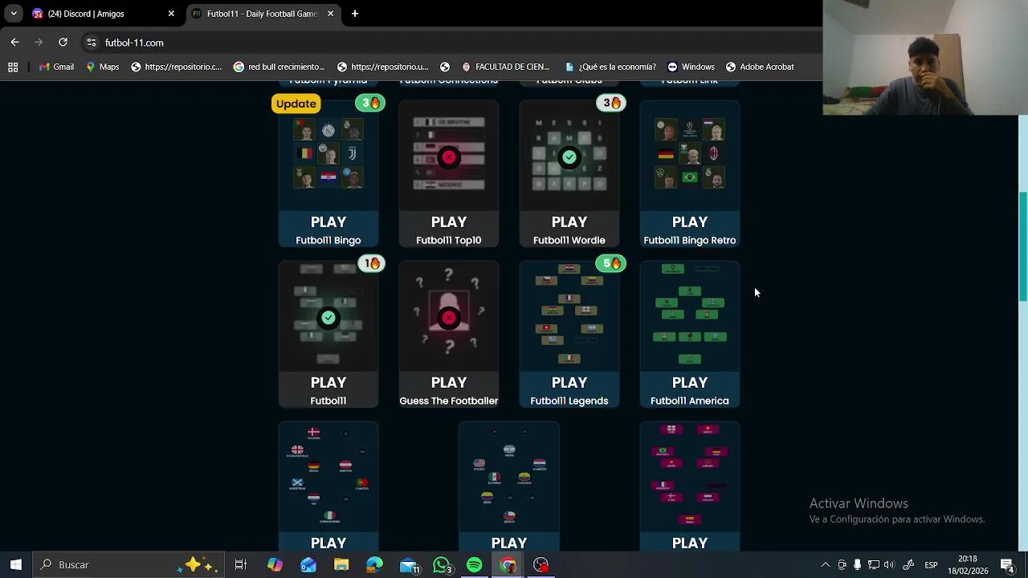Launch the Futbol11 Wordle game
The height and width of the screenshot is (578, 1028).
pyautogui.click(x=569, y=173)
